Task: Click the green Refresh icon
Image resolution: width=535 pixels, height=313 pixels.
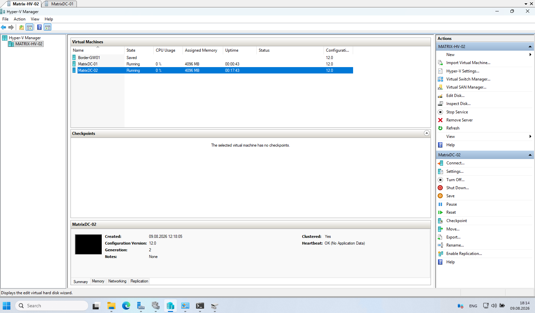Action: click(x=440, y=128)
